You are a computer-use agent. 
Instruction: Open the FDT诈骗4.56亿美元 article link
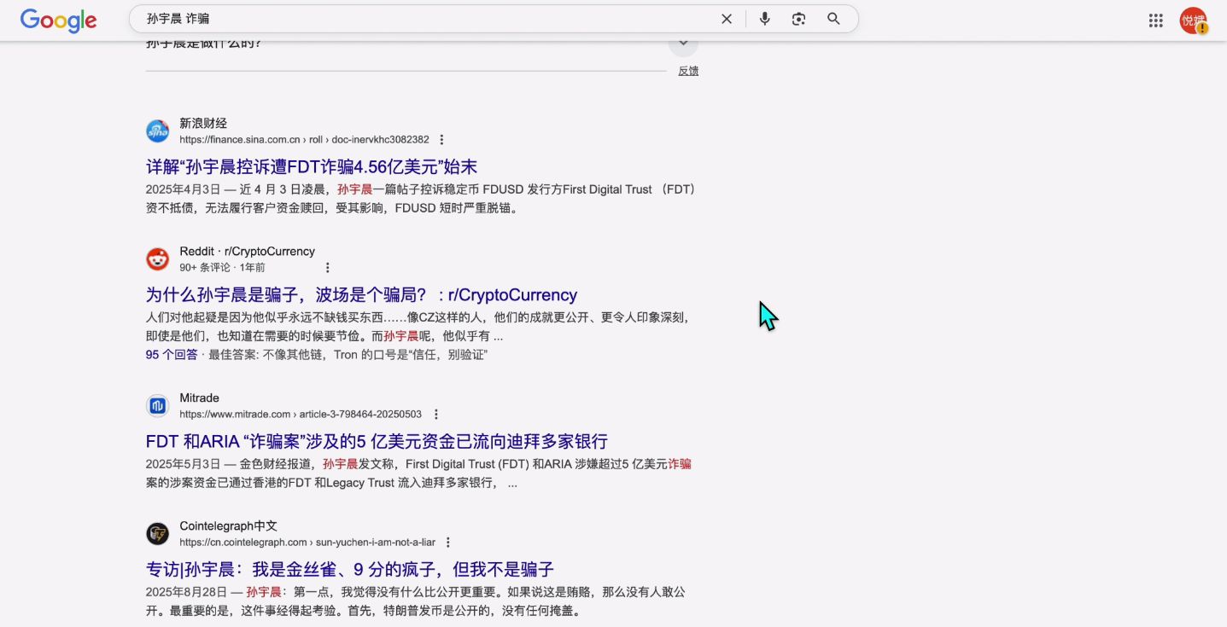(x=311, y=167)
